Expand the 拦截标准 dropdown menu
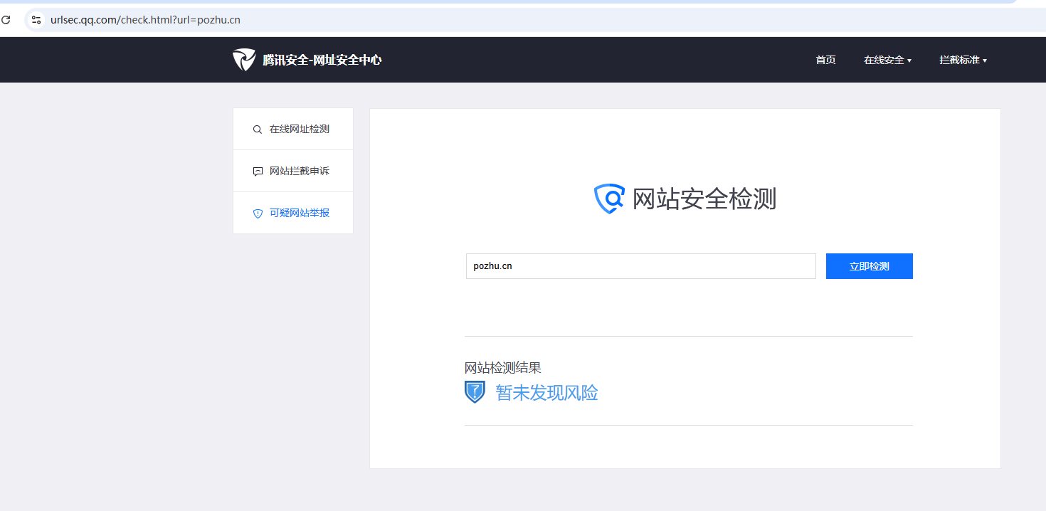This screenshot has width=1046, height=511. pyautogui.click(x=963, y=60)
